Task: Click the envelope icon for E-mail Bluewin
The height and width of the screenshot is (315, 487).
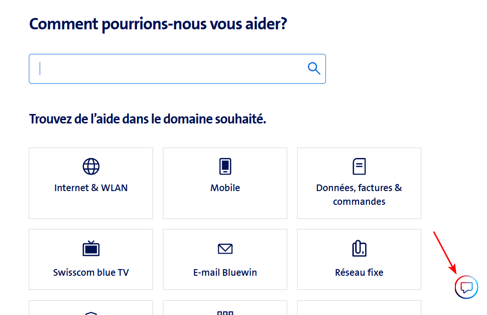Action: pyautogui.click(x=225, y=249)
